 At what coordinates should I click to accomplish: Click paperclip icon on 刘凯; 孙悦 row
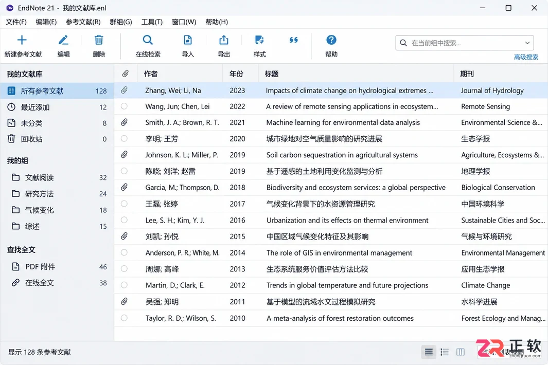pyautogui.click(x=124, y=236)
